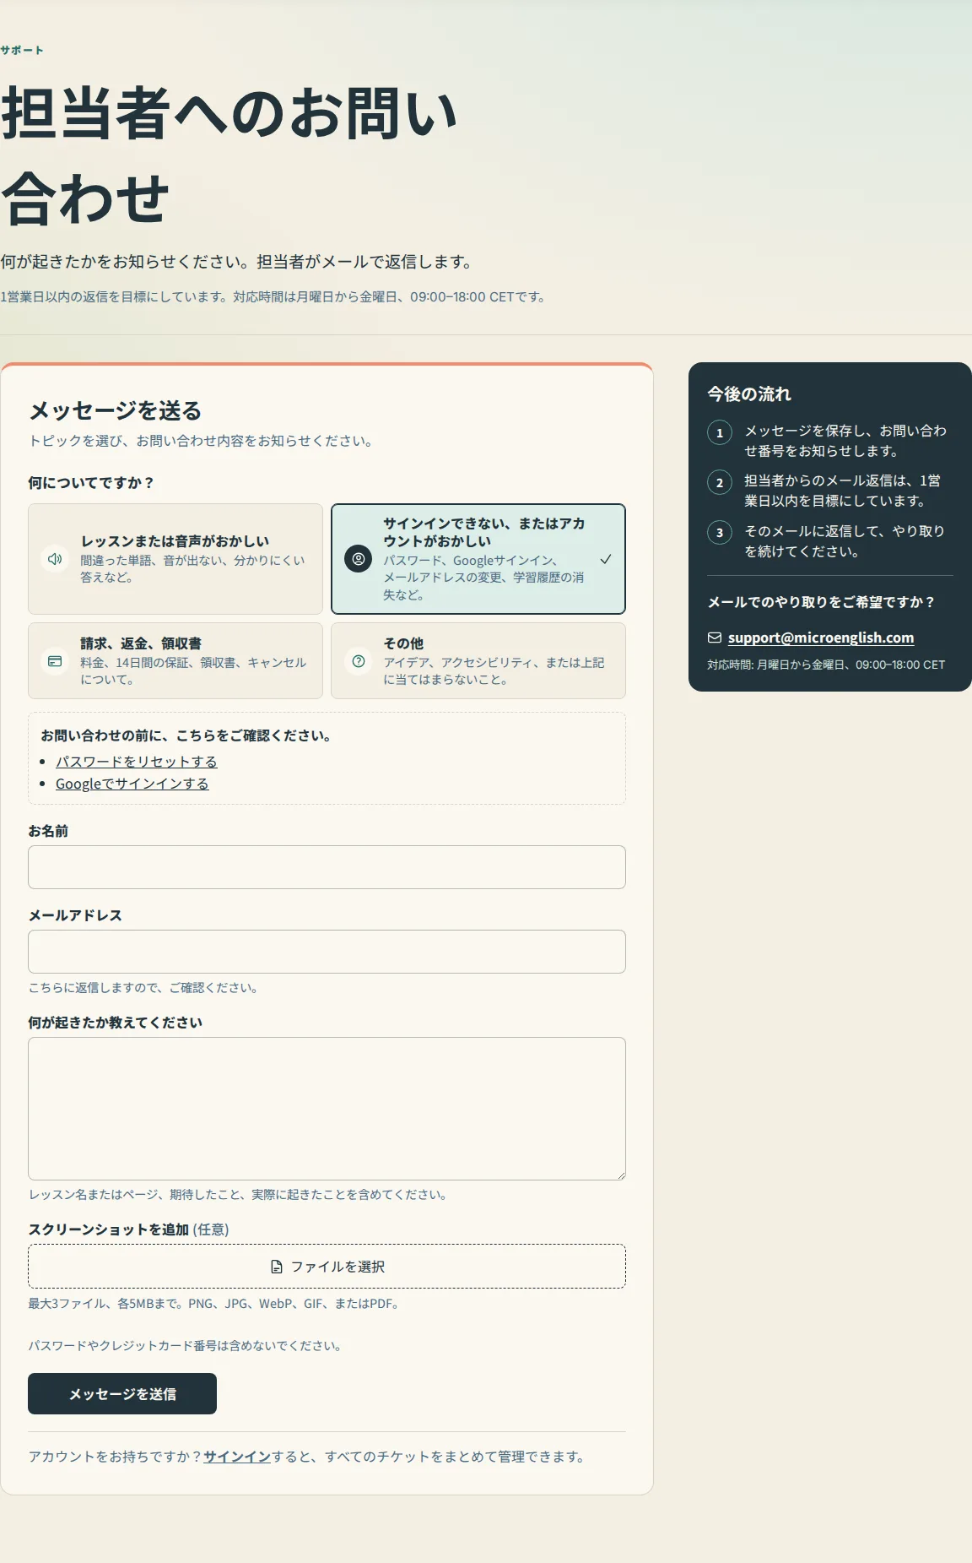Focus the メールアドレス input field

(327, 952)
